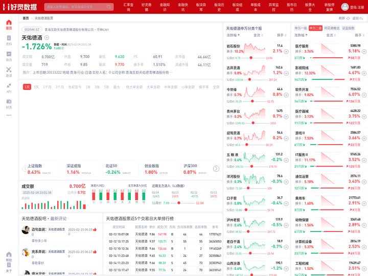The width and height of the screenshot is (368, 276).
Task: Add 古井贡酒 with its plus icon
Action: tap(286, 73)
